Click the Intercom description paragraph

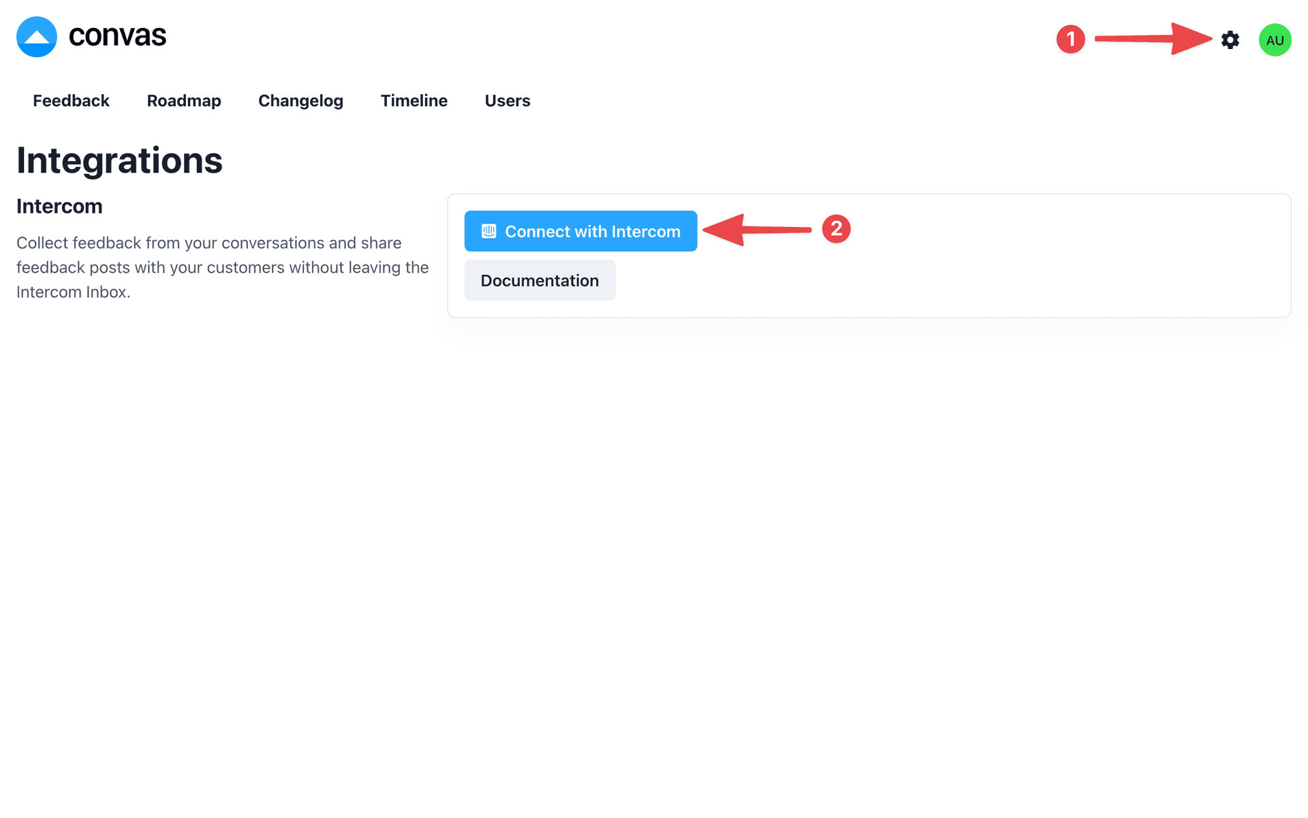tap(222, 267)
